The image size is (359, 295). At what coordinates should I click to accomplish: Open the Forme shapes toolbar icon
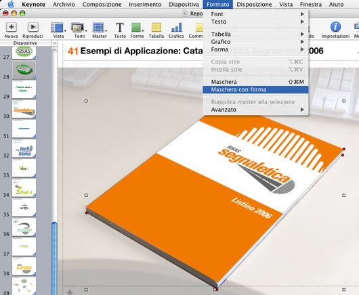[x=136, y=28]
